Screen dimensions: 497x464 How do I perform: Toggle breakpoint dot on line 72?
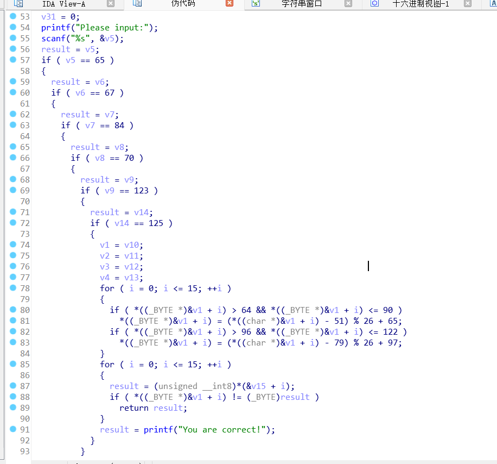(13, 222)
